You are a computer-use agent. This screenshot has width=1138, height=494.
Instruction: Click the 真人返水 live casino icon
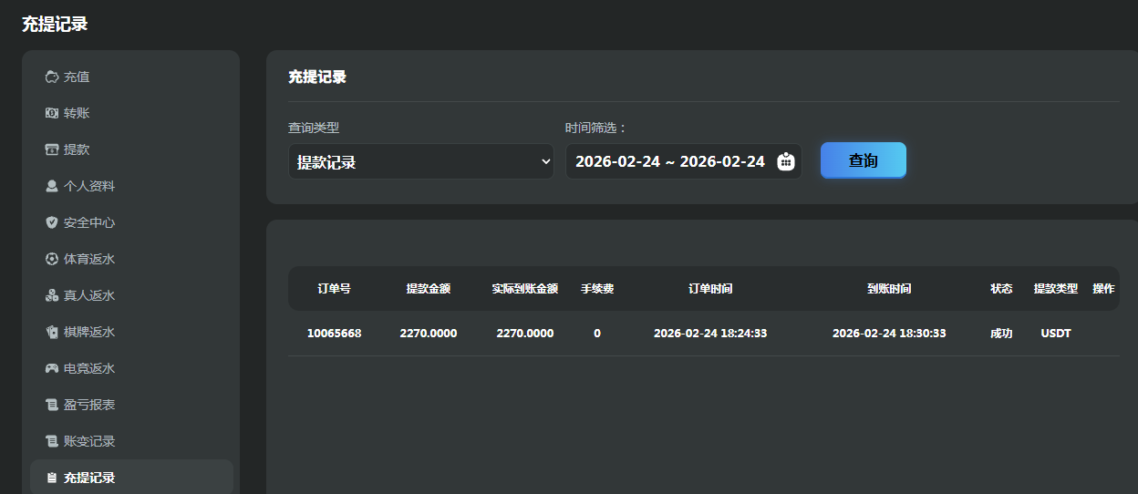point(52,296)
